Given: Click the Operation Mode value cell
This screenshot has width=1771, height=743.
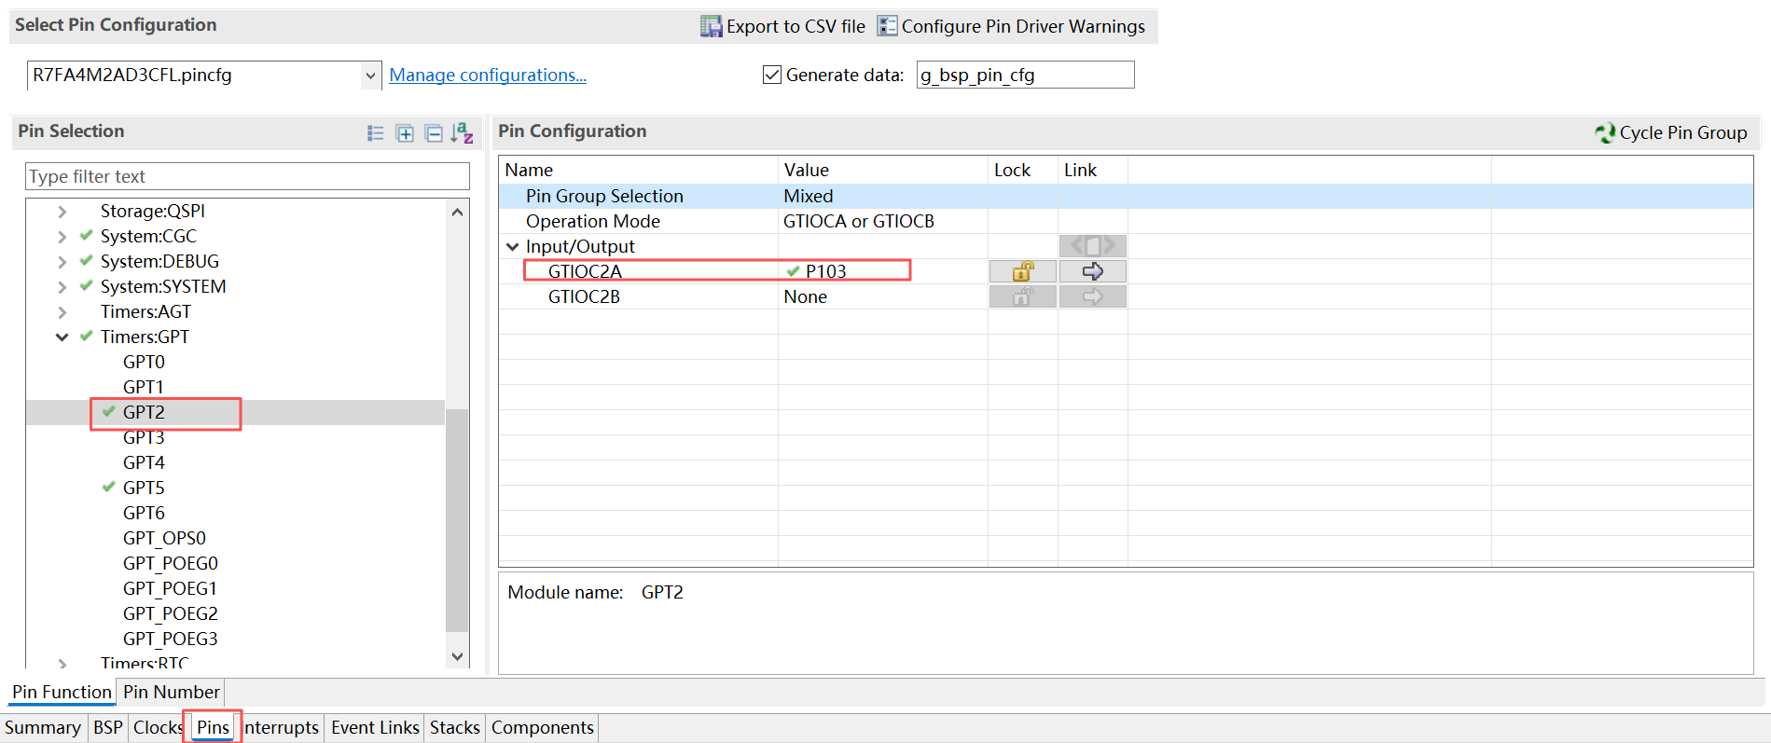Looking at the screenshot, I should pyautogui.click(x=882, y=221).
